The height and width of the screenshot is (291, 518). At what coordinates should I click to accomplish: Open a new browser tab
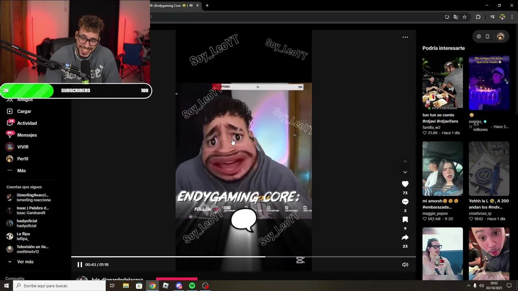coord(207,6)
